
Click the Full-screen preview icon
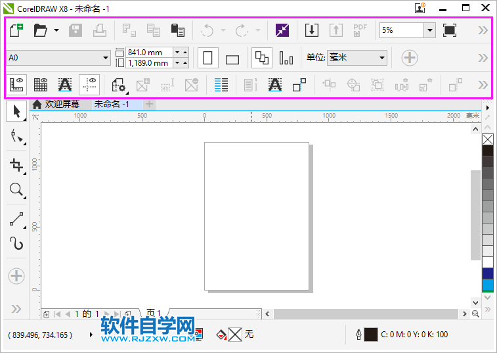pos(450,30)
